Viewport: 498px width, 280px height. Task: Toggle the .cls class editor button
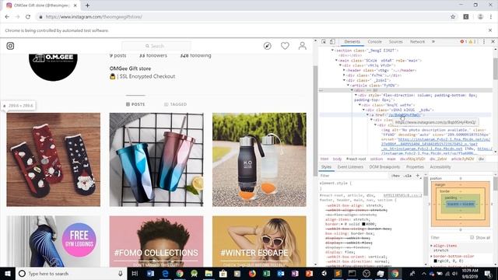click(x=408, y=176)
